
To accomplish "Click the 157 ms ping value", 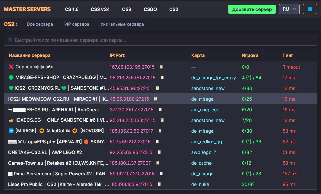I will pyautogui.click(x=290, y=174).
